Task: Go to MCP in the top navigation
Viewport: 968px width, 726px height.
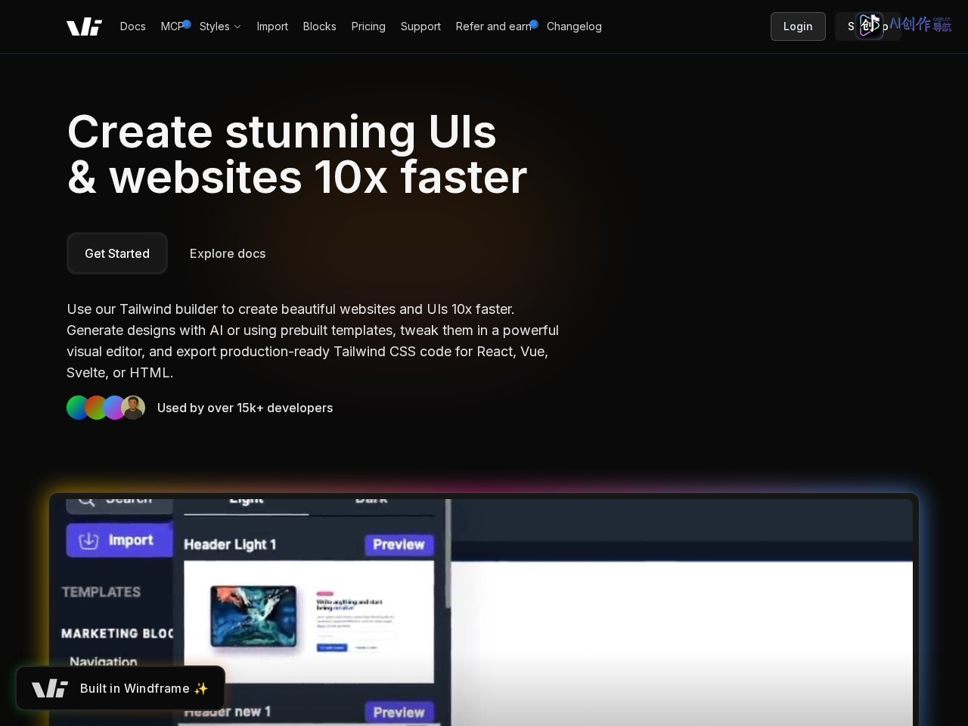Action: 172,26
